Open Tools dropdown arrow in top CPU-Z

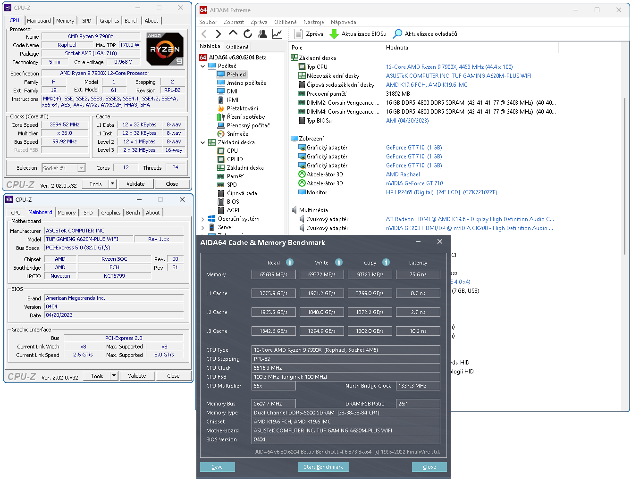[112, 184]
